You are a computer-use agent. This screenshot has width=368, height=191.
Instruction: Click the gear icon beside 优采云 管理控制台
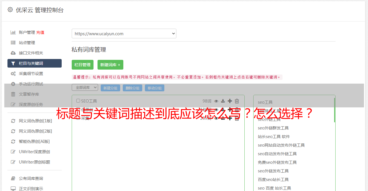(x=10, y=10)
